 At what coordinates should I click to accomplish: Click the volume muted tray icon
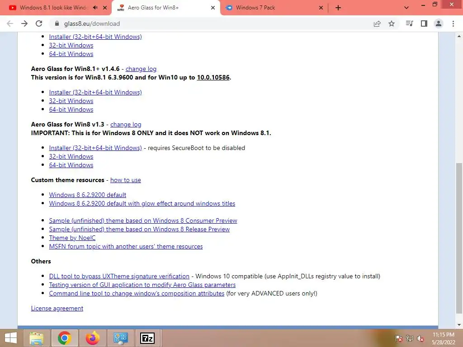(x=420, y=338)
